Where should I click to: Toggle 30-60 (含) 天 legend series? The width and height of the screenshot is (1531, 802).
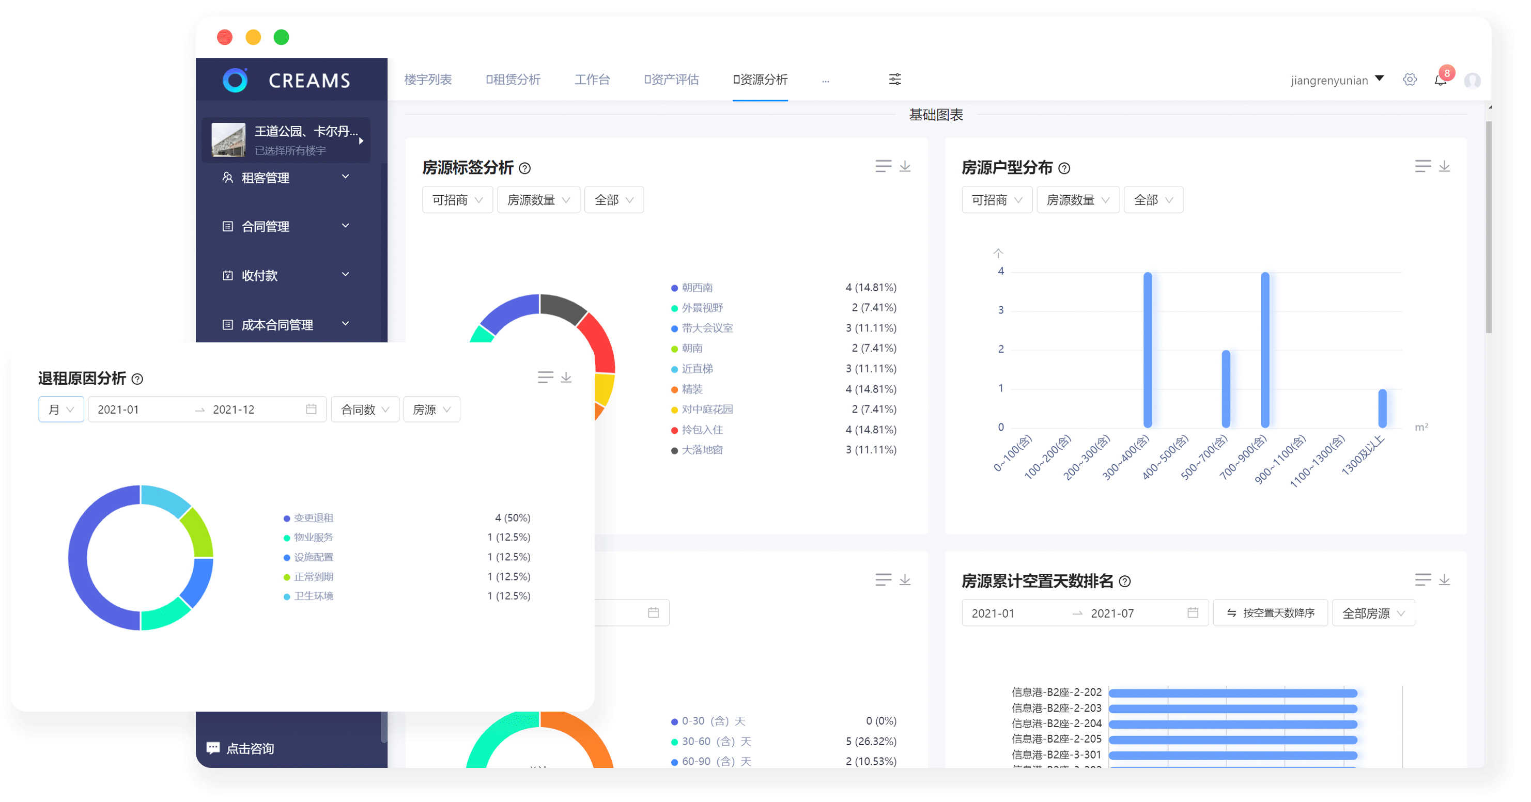click(x=712, y=742)
